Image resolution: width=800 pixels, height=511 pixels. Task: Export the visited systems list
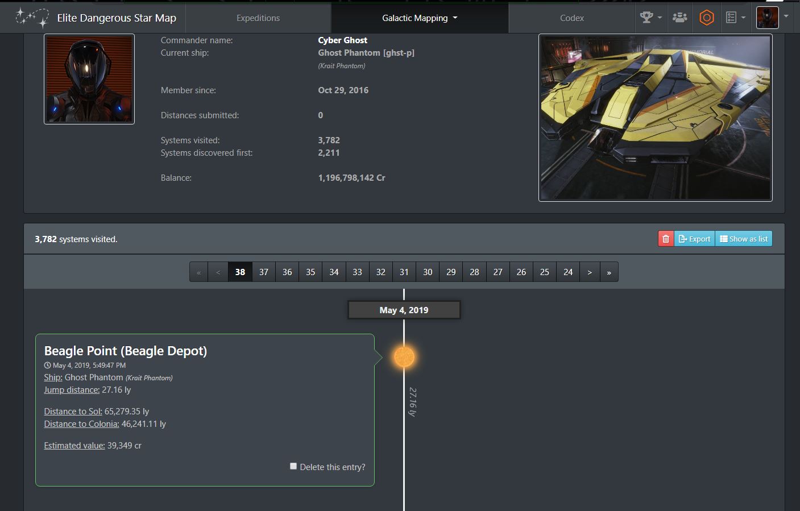[694, 239]
